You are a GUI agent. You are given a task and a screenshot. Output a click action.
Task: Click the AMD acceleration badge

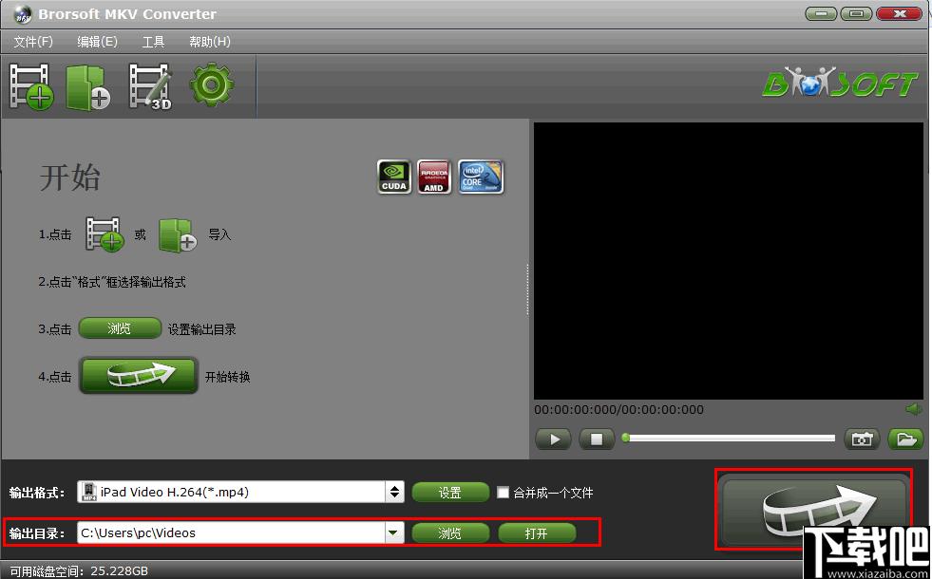[x=433, y=177]
